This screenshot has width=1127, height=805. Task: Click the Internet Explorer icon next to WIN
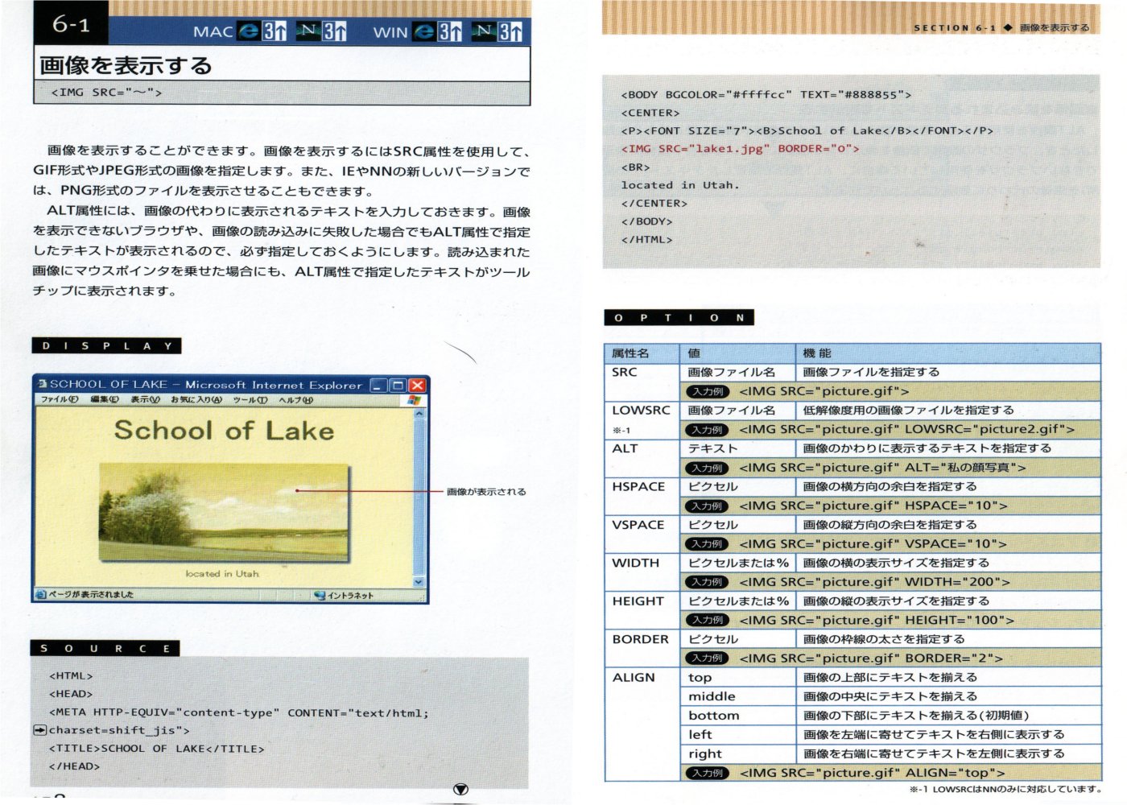pyautogui.click(x=424, y=31)
